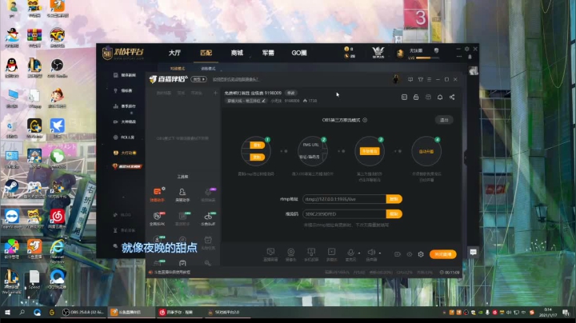Open the 商城 tab in 5E platform
Image resolution: width=576 pixels, height=323 pixels.
point(237,53)
